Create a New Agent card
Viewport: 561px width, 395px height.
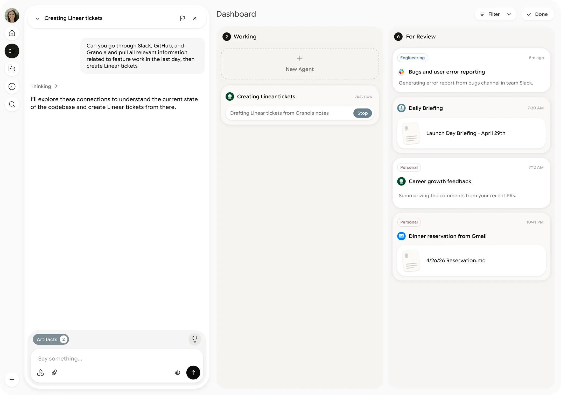click(300, 64)
